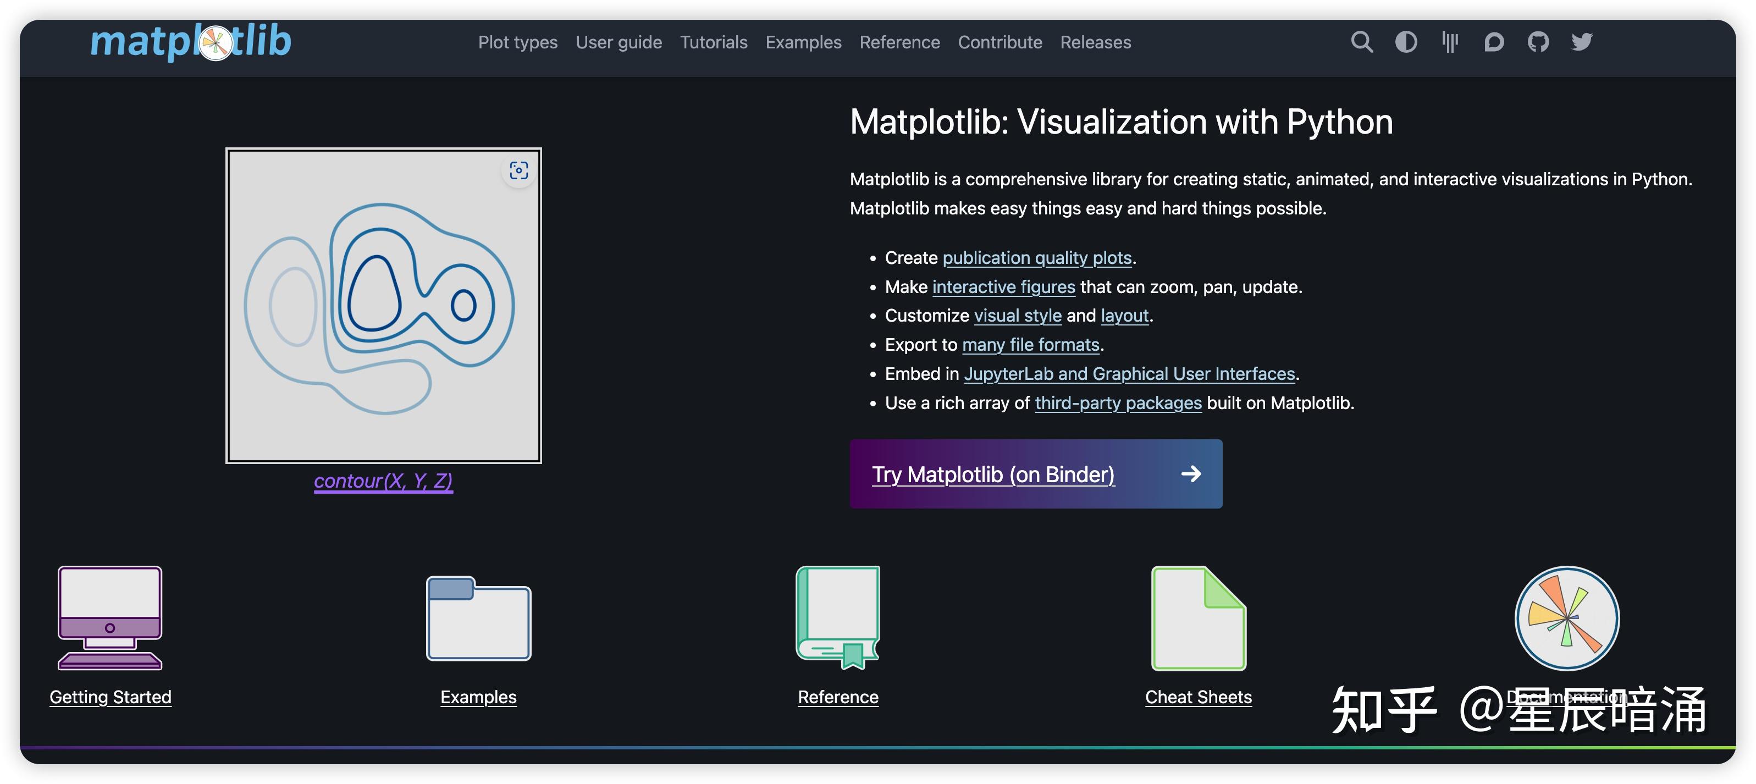Click the Getting Started computer icon
This screenshot has width=1756, height=784.
click(x=110, y=617)
